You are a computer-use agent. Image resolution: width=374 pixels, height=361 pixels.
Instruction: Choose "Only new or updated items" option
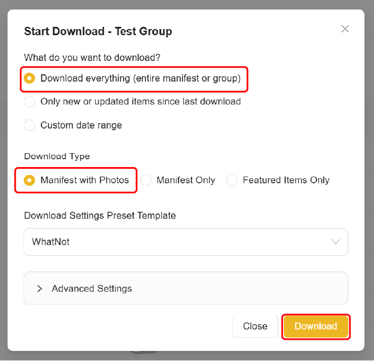30,102
